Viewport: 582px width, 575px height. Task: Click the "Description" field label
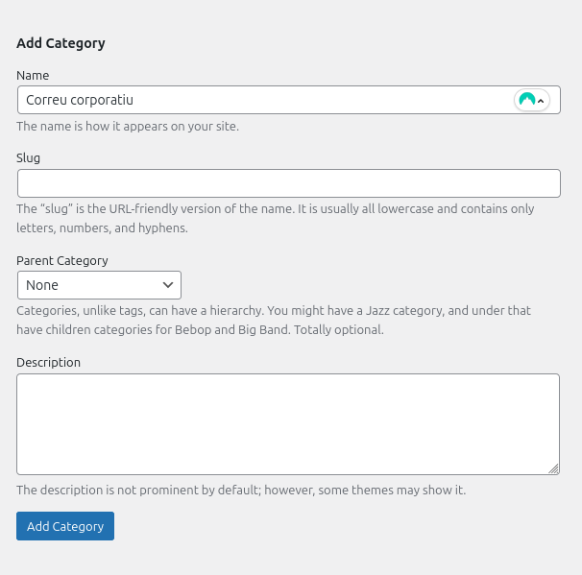point(49,362)
